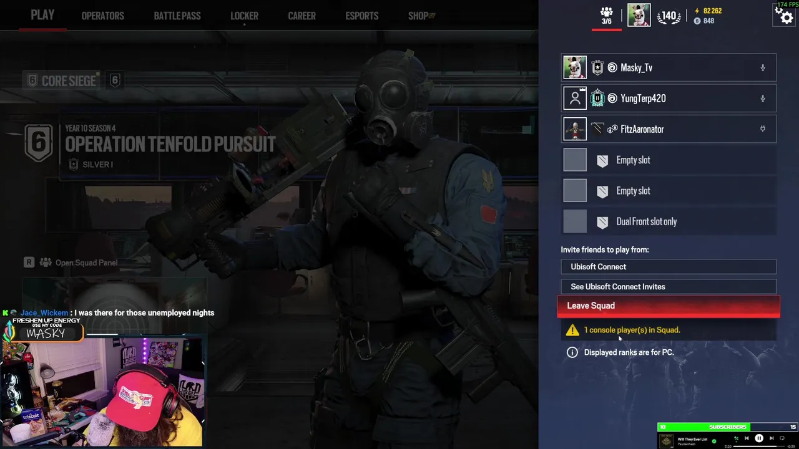Toggle Masky_Tv's microphone
Screen dimensions: 799x449
tap(762, 67)
